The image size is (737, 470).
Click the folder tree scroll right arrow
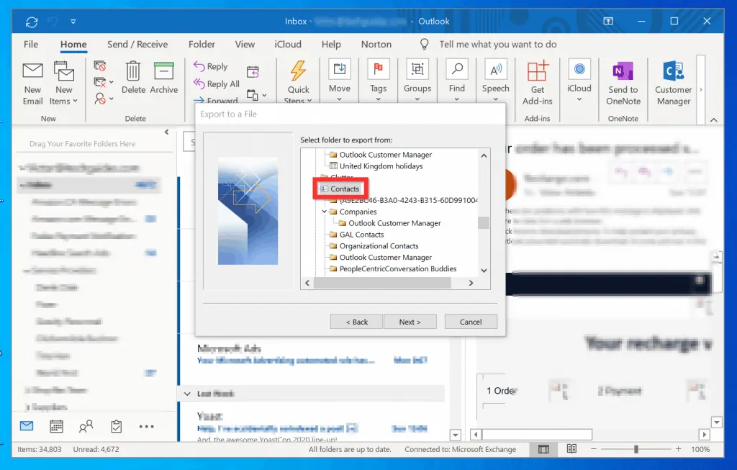point(471,283)
